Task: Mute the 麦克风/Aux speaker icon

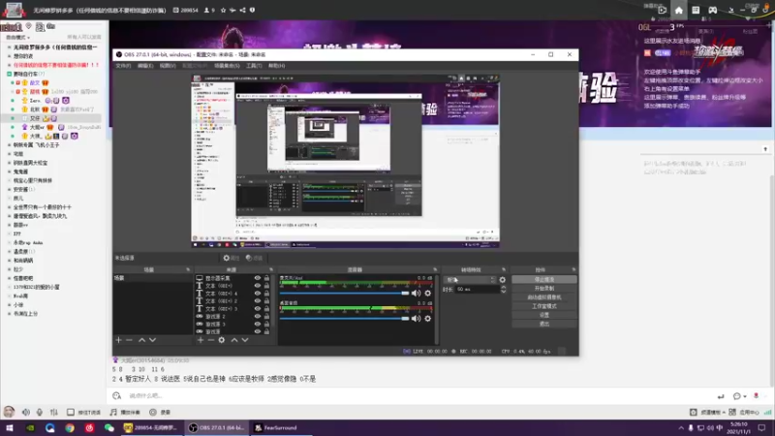Action: 417,294
